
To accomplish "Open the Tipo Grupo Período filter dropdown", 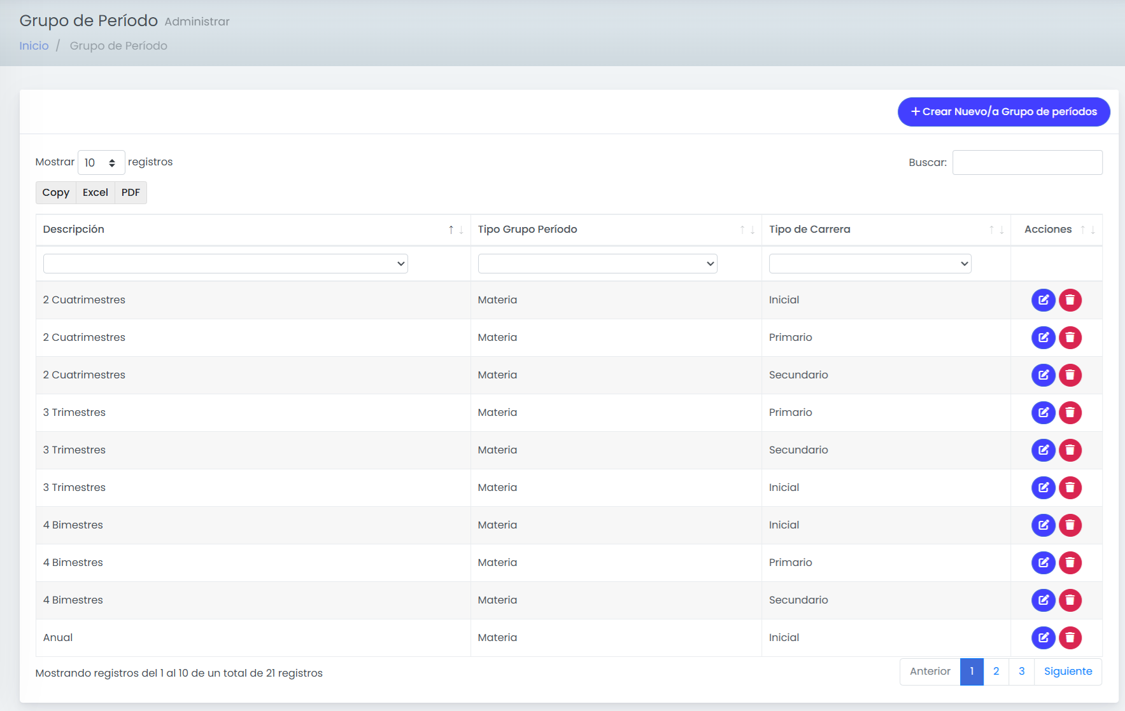I will click(597, 264).
